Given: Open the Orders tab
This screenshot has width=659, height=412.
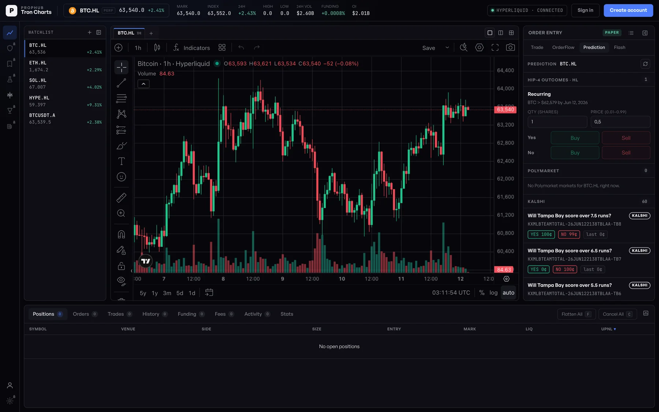Looking at the screenshot, I should click(85, 314).
